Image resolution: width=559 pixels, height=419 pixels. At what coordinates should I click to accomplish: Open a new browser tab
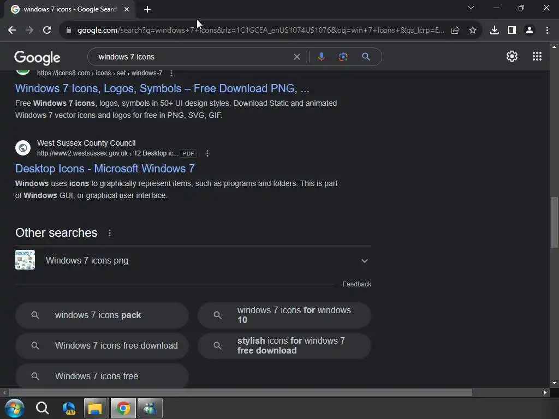coord(147,10)
